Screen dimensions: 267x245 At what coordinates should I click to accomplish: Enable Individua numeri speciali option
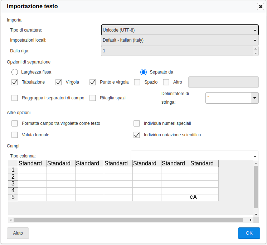click(x=137, y=123)
